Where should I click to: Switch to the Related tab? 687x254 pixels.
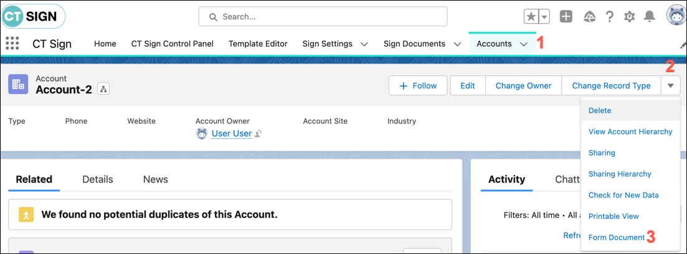[34, 179]
